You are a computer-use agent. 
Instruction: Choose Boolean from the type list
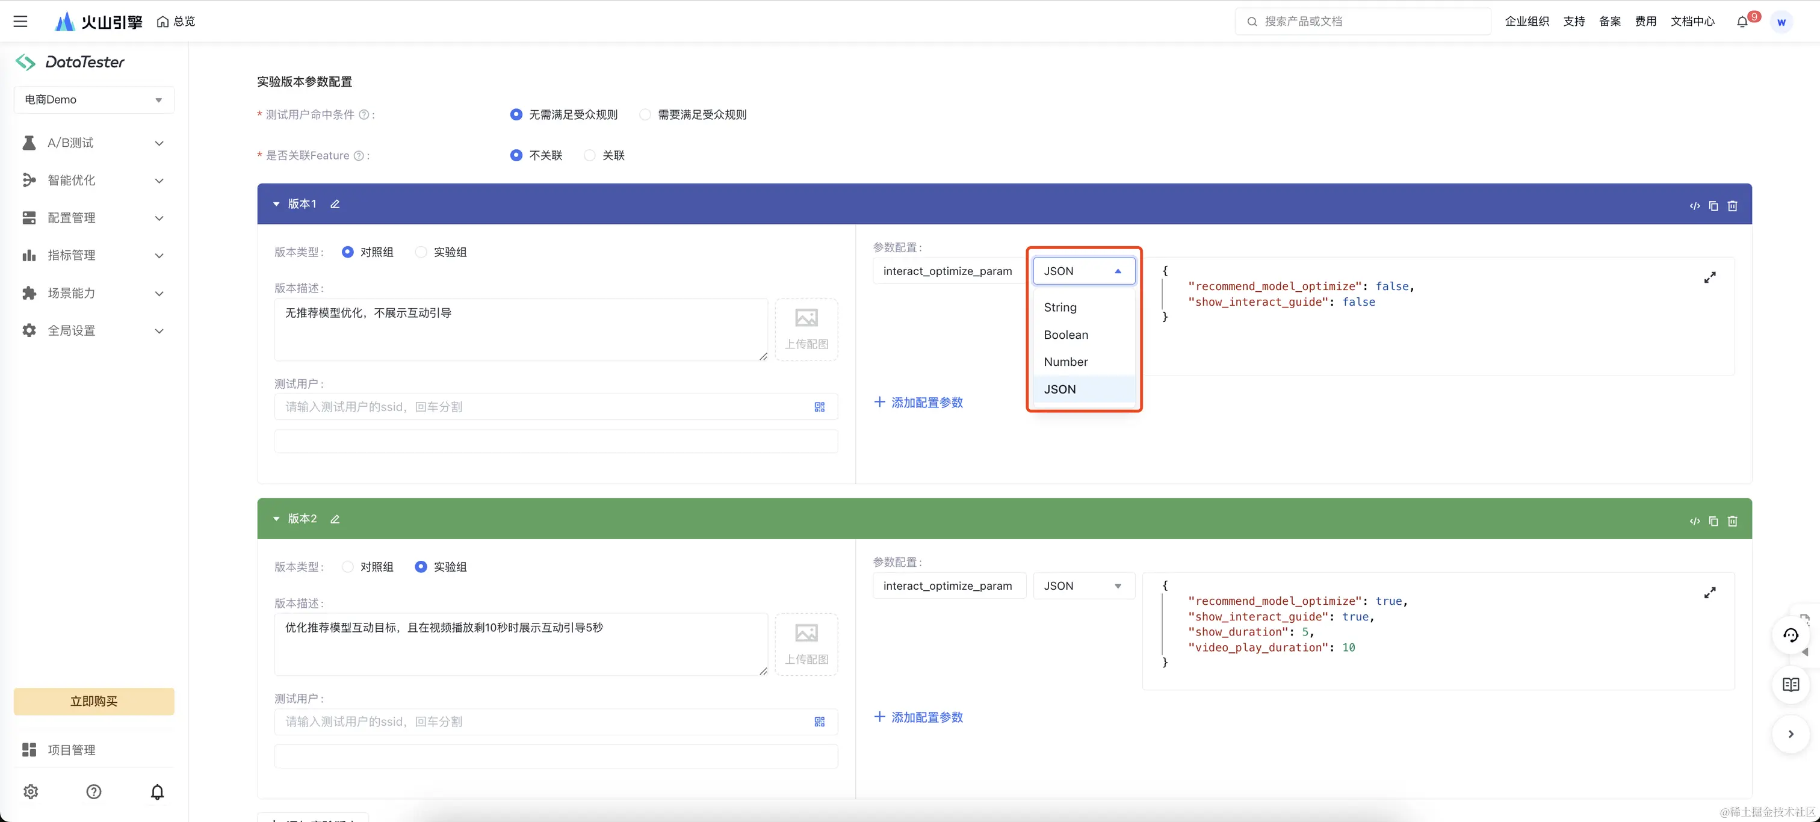1065,335
